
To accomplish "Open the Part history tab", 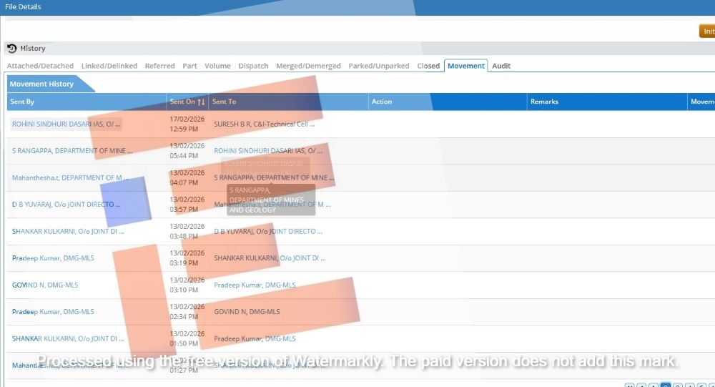I will [189, 66].
